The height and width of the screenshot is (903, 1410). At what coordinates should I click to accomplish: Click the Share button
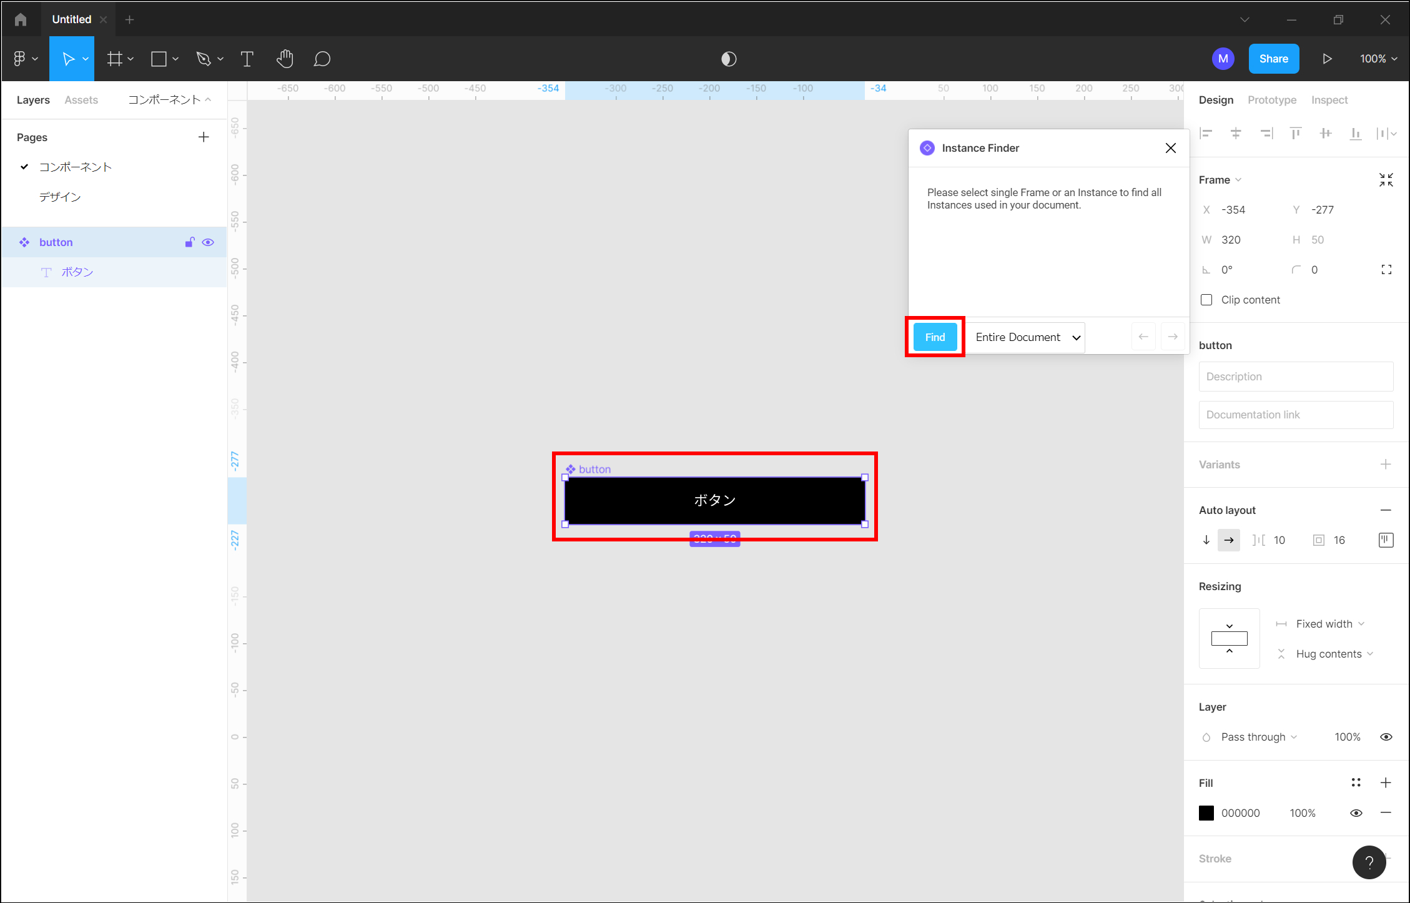coord(1273,59)
